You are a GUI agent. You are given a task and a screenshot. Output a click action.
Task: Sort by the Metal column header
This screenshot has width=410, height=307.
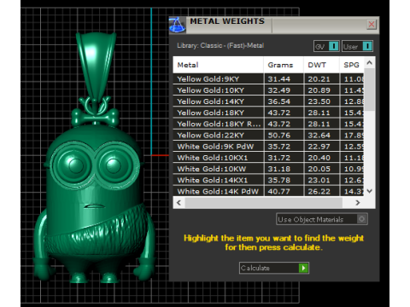tap(218, 65)
